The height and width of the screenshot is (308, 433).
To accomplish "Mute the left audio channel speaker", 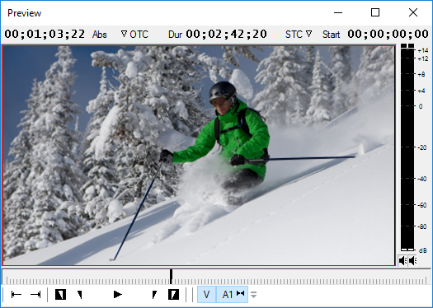I will tap(403, 260).
